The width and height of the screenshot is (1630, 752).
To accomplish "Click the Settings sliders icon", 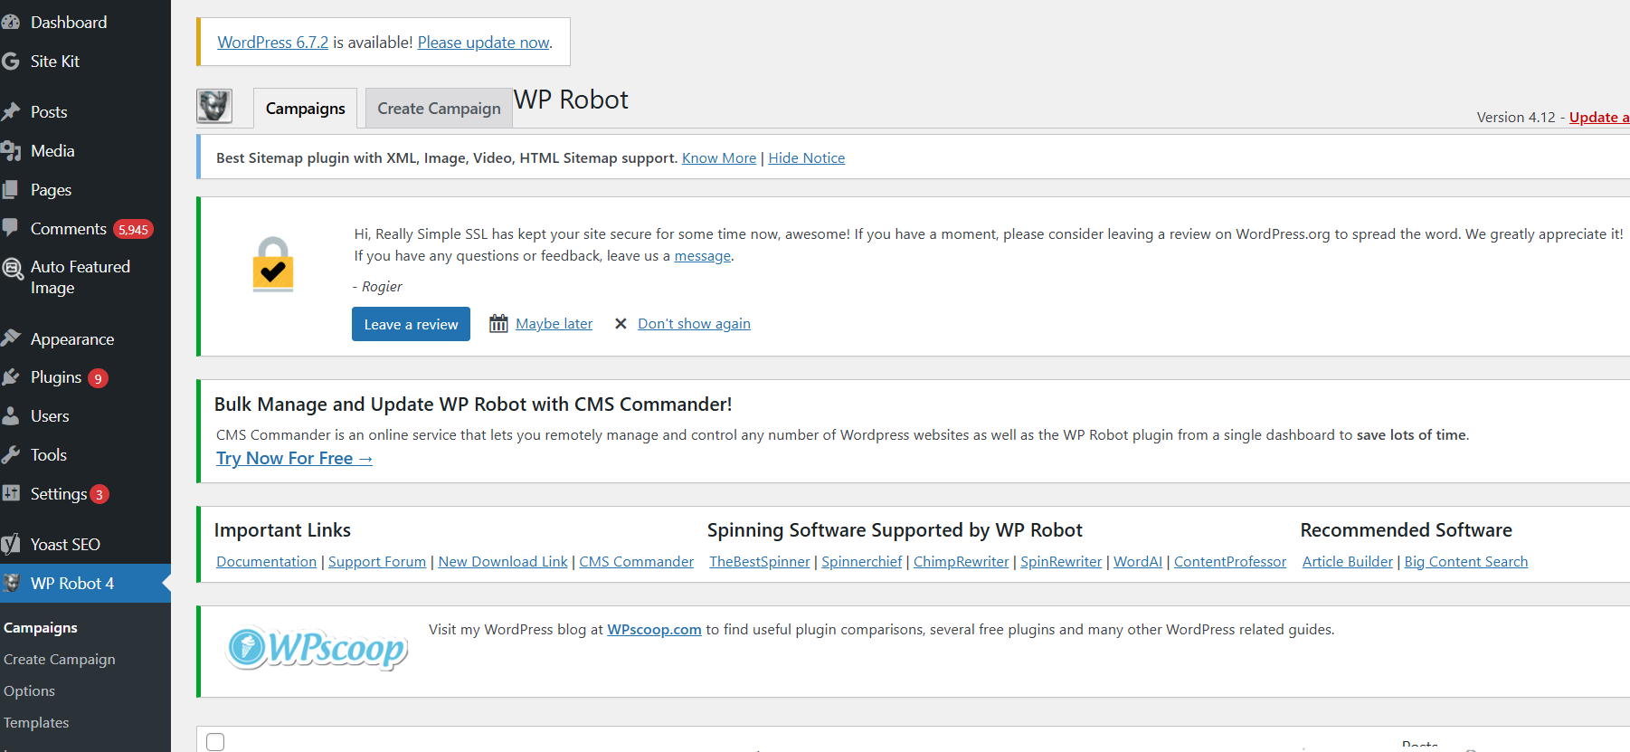I will 10,494.
